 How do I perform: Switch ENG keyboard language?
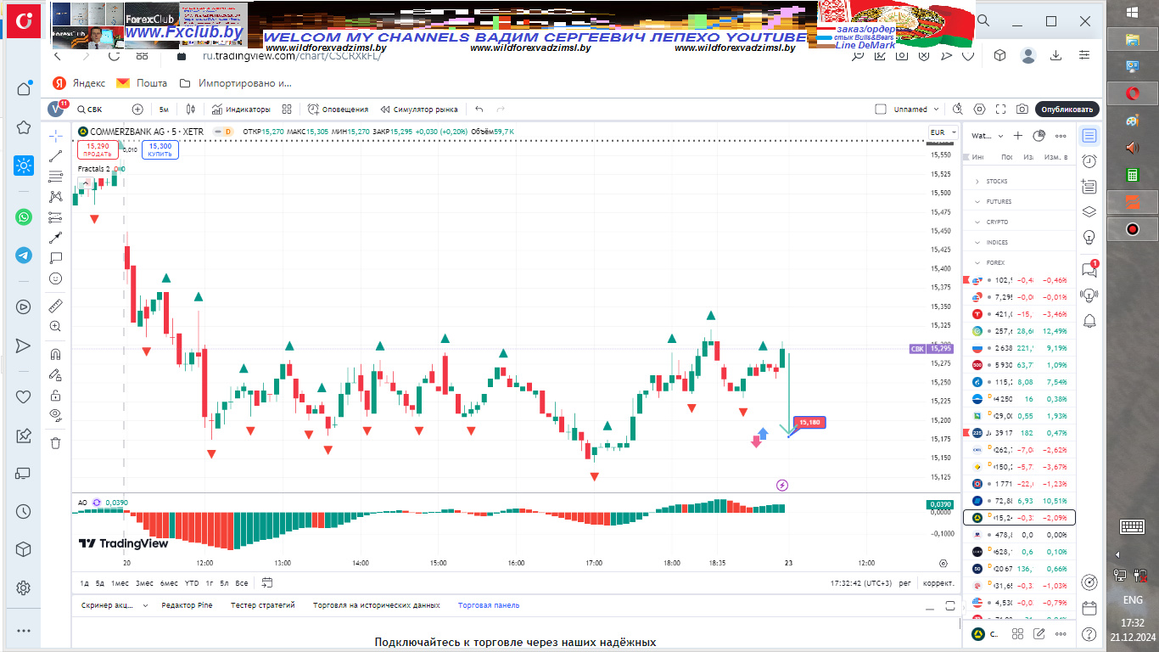[x=1132, y=599]
